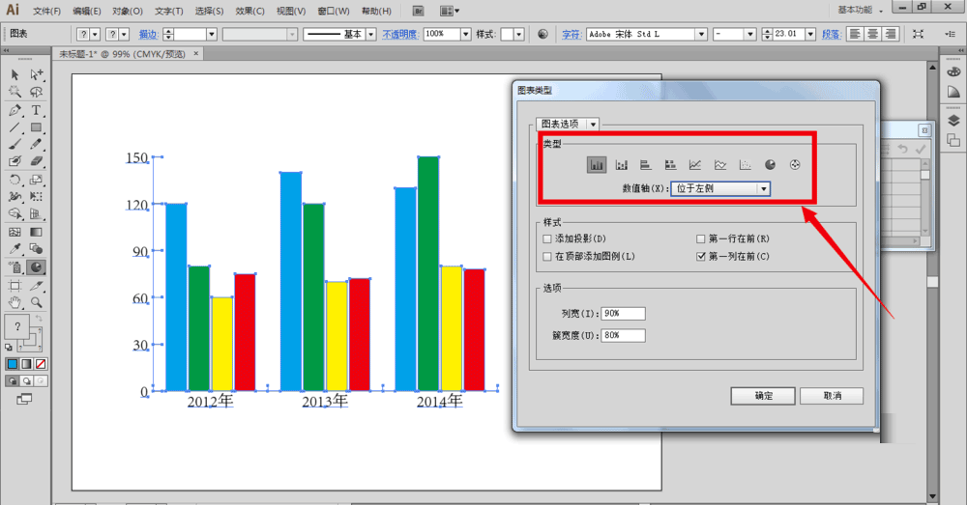Click the 段落 paragraph link
This screenshot has height=505, width=967.
[831, 35]
